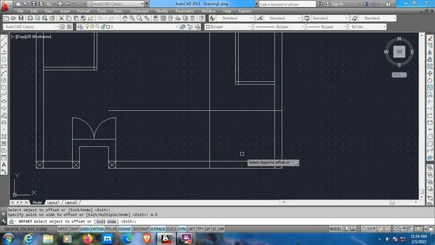Select the Multiline Text A tool

(4, 165)
